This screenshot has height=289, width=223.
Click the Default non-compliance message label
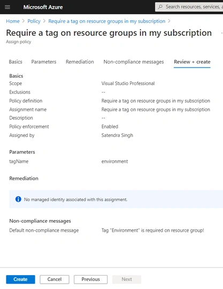(44, 230)
